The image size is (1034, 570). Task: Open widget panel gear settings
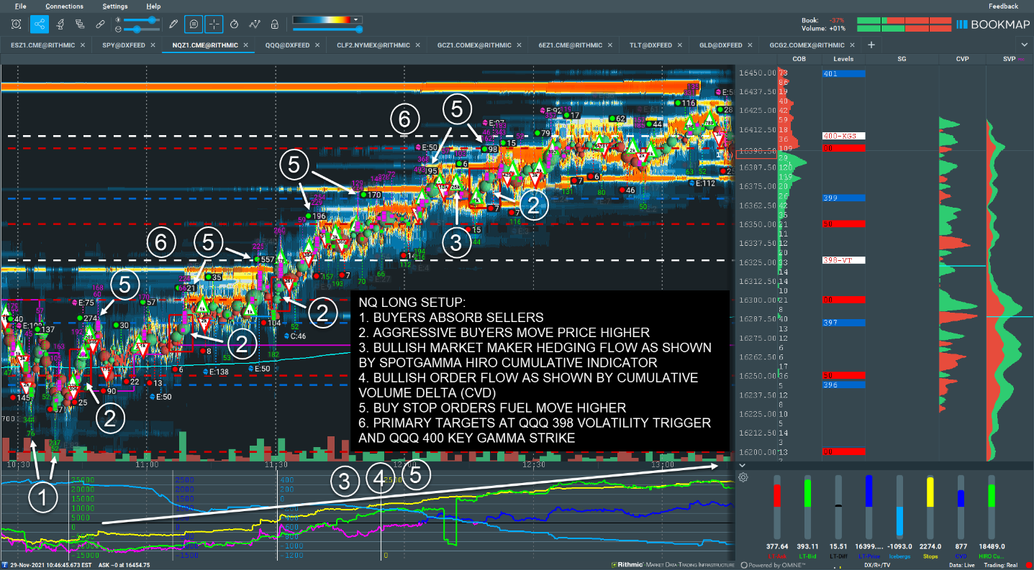click(743, 477)
